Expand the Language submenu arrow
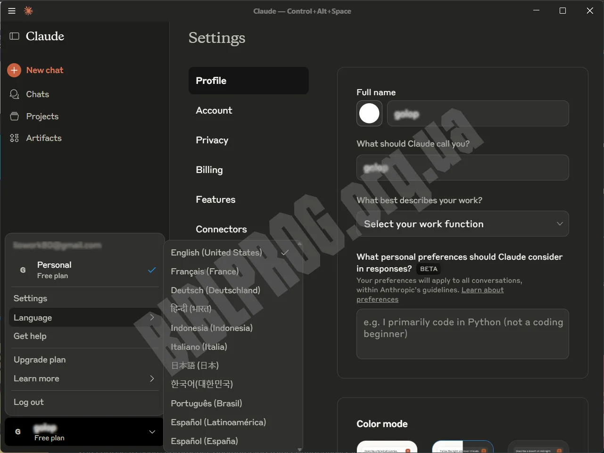The image size is (604, 453). pos(152,318)
